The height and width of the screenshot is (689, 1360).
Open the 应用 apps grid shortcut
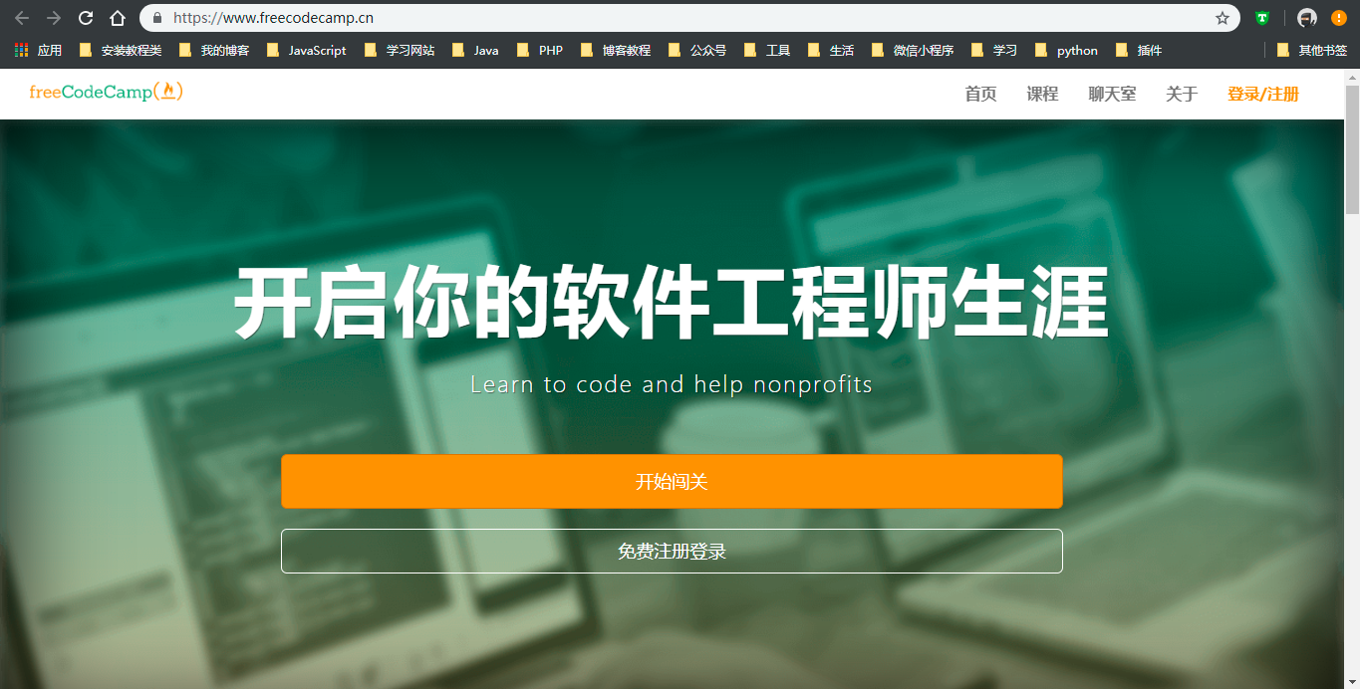[x=38, y=50]
